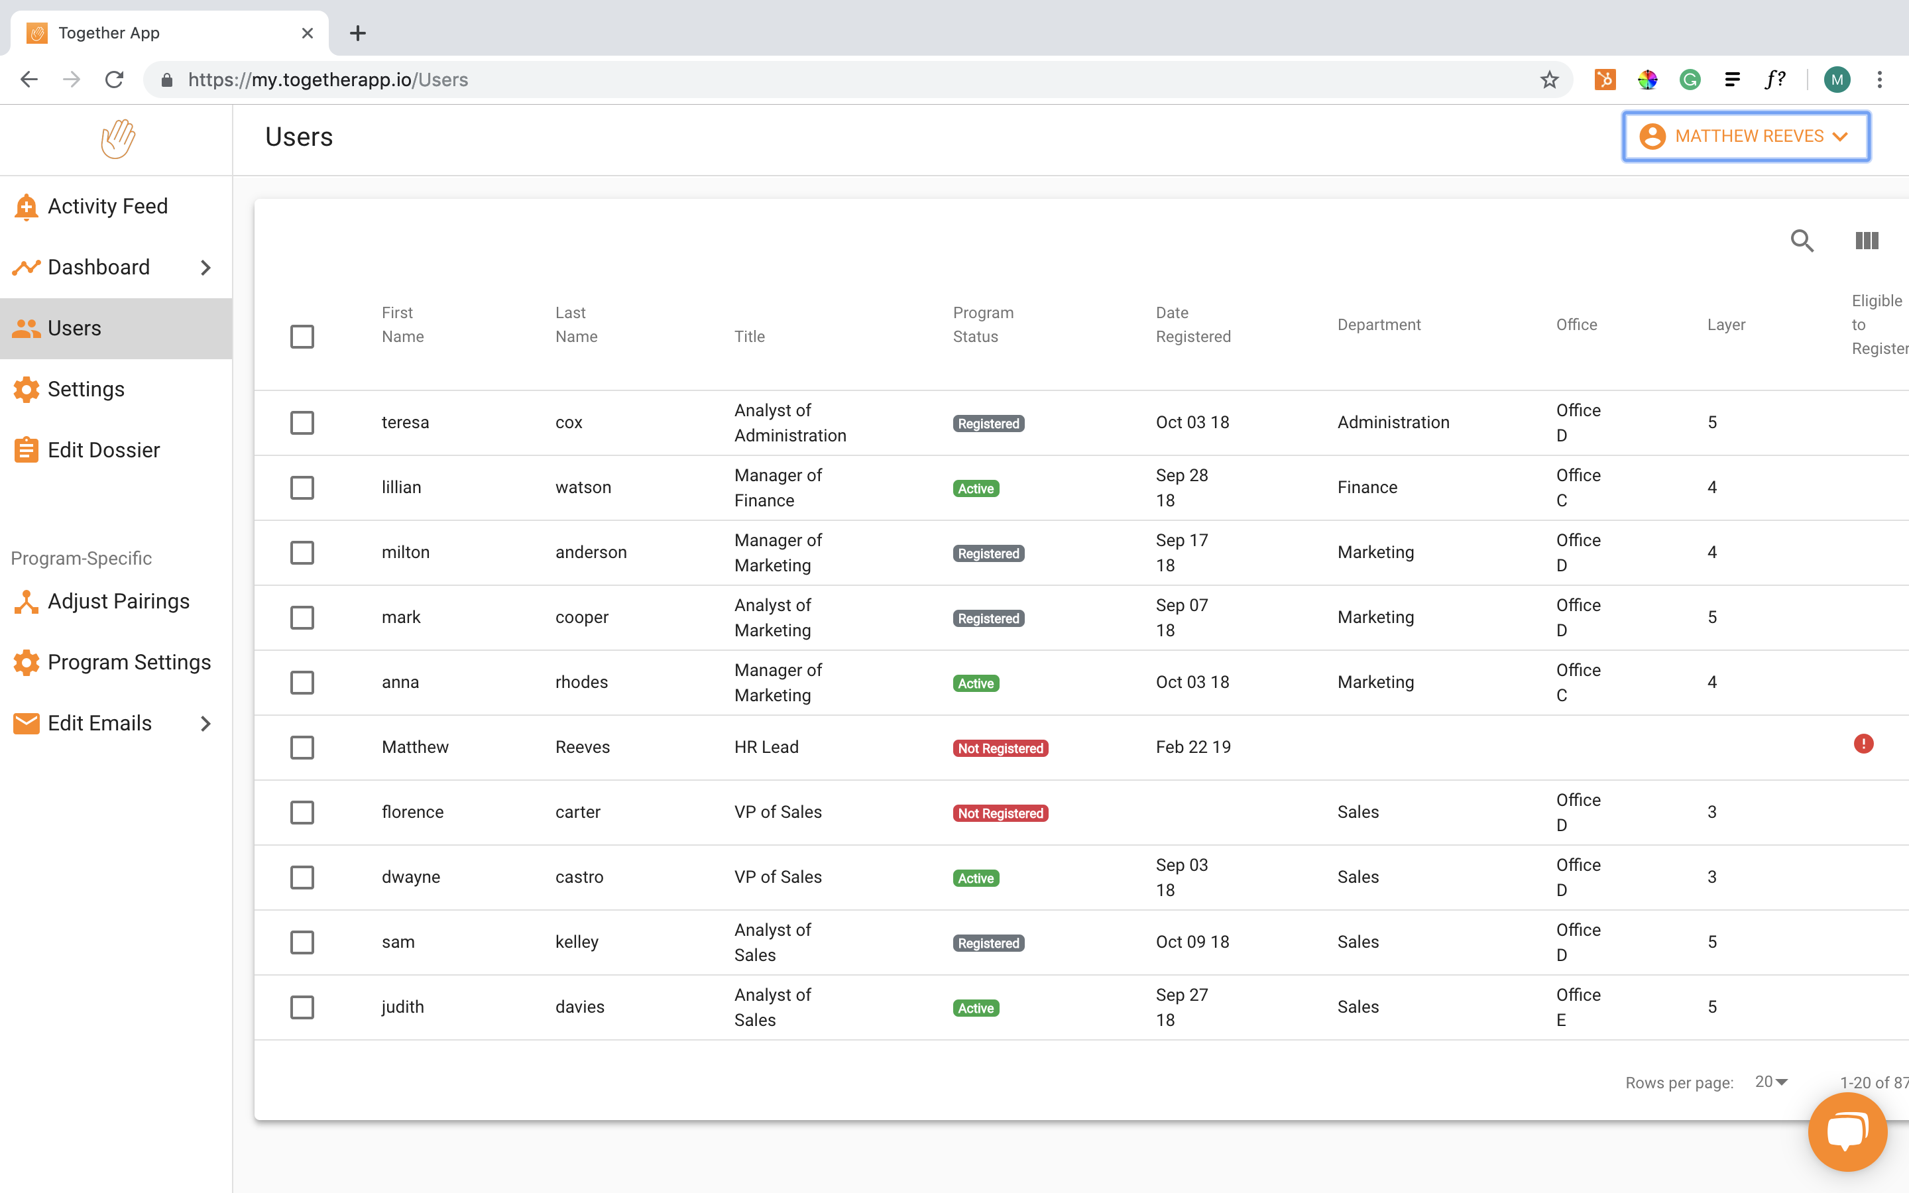Open Adjust Pairings in sidebar
This screenshot has width=1909, height=1193.
119,601
